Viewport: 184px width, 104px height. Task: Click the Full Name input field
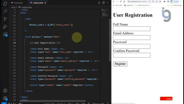tap(132, 29)
